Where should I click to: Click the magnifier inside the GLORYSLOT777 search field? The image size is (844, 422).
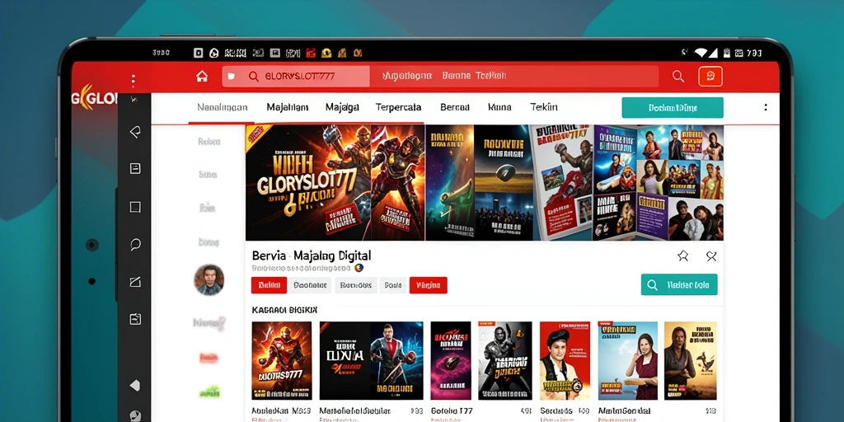click(x=254, y=77)
